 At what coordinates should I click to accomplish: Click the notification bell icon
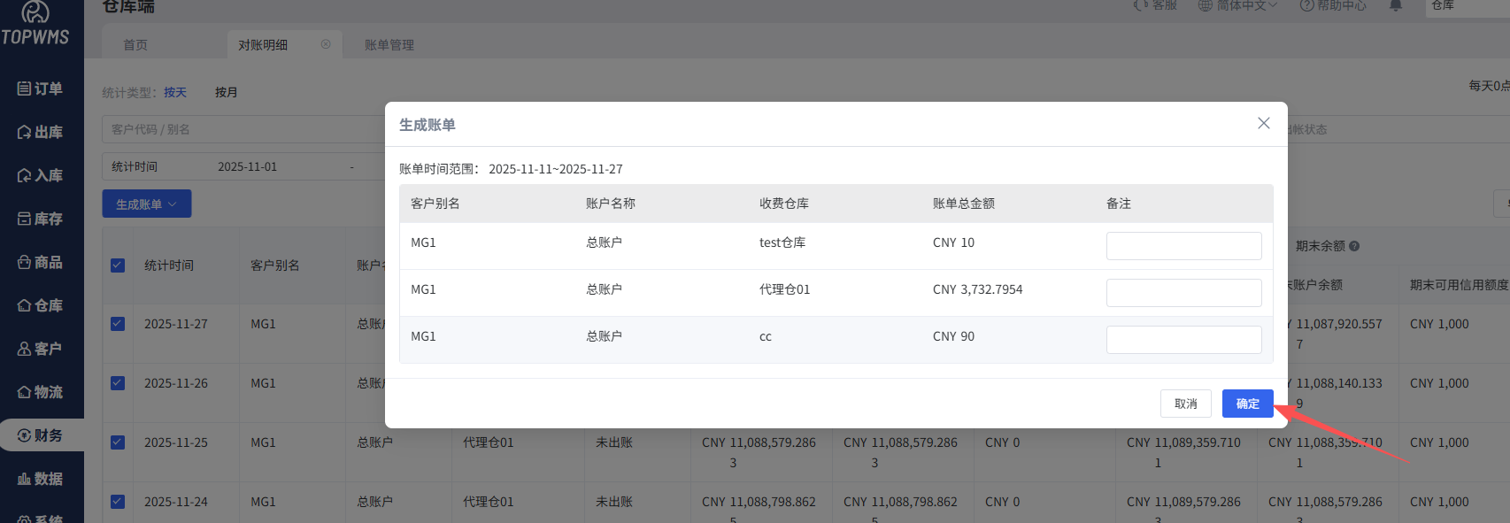(1396, 5)
